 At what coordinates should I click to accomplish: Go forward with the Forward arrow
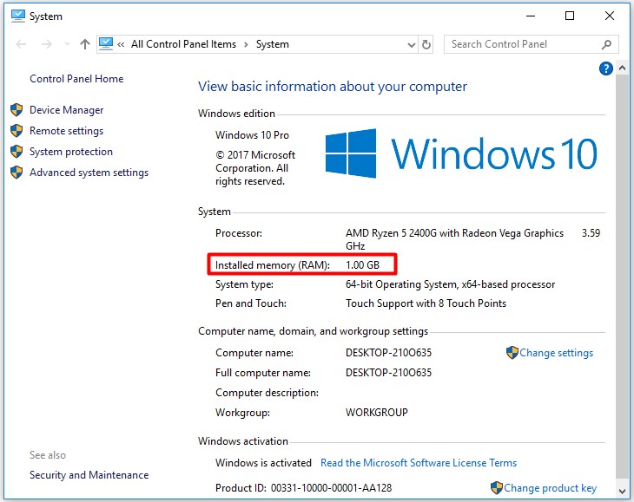coord(47,44)
